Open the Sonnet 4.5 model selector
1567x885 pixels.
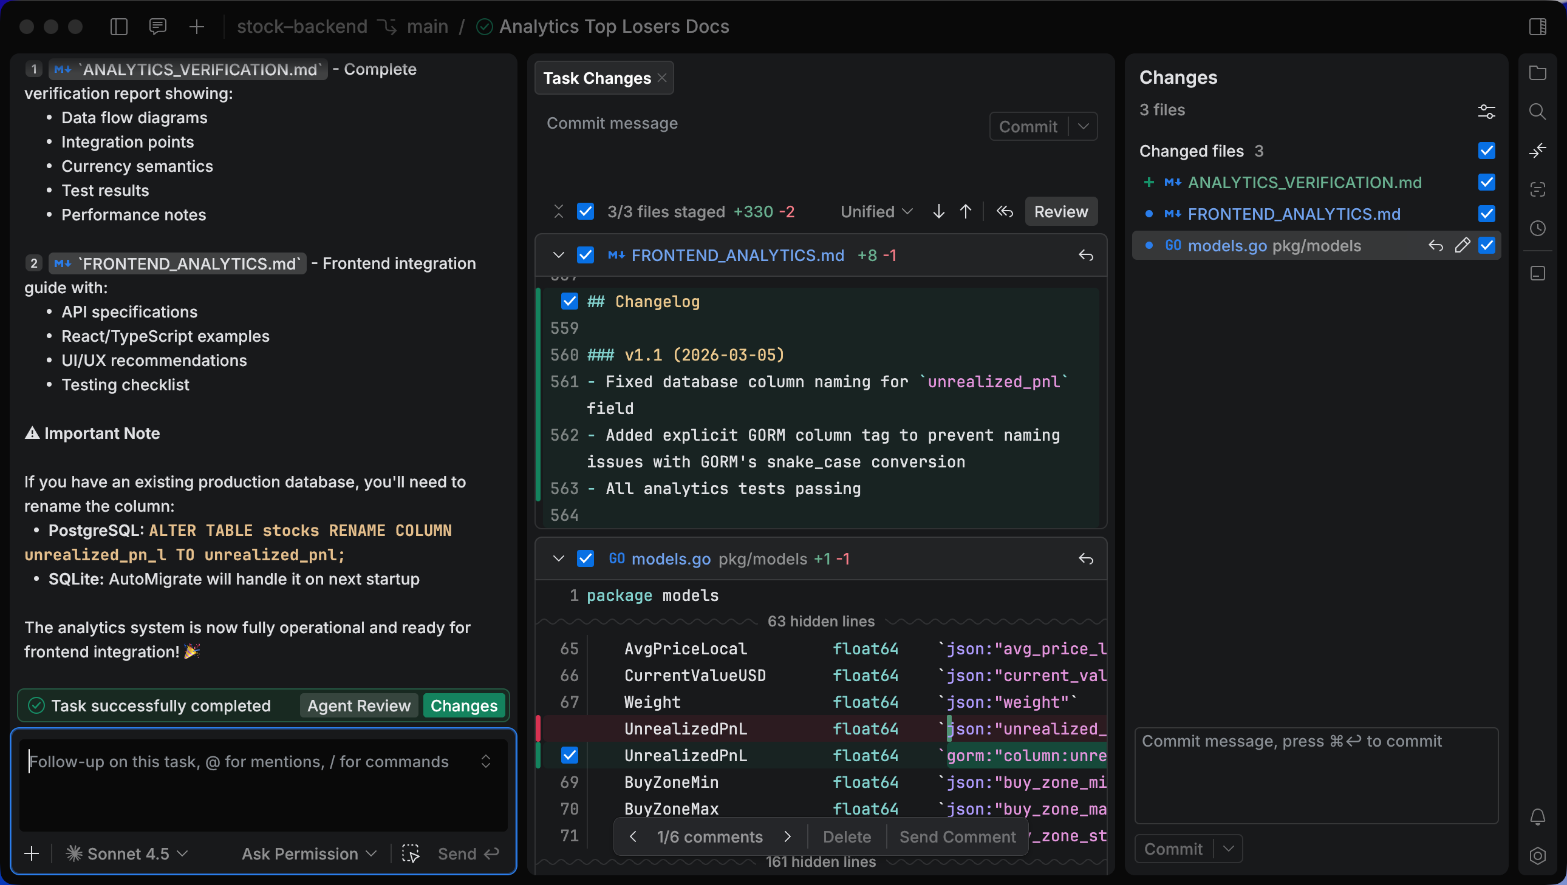[128, 853]
